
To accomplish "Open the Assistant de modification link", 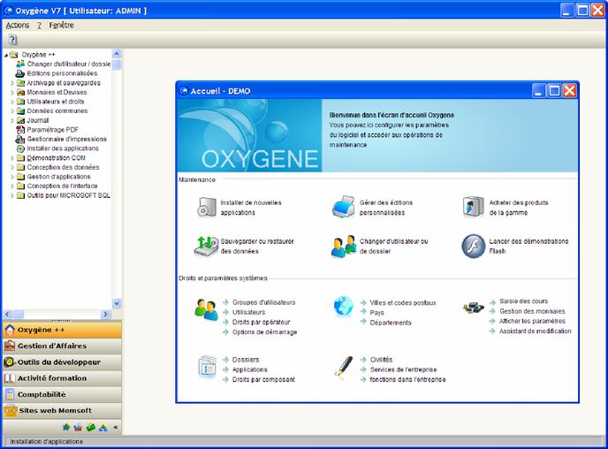I will point(536,331).
